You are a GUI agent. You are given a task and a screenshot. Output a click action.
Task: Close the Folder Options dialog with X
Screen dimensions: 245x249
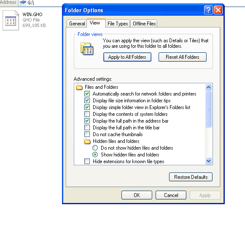click(218, 10)
